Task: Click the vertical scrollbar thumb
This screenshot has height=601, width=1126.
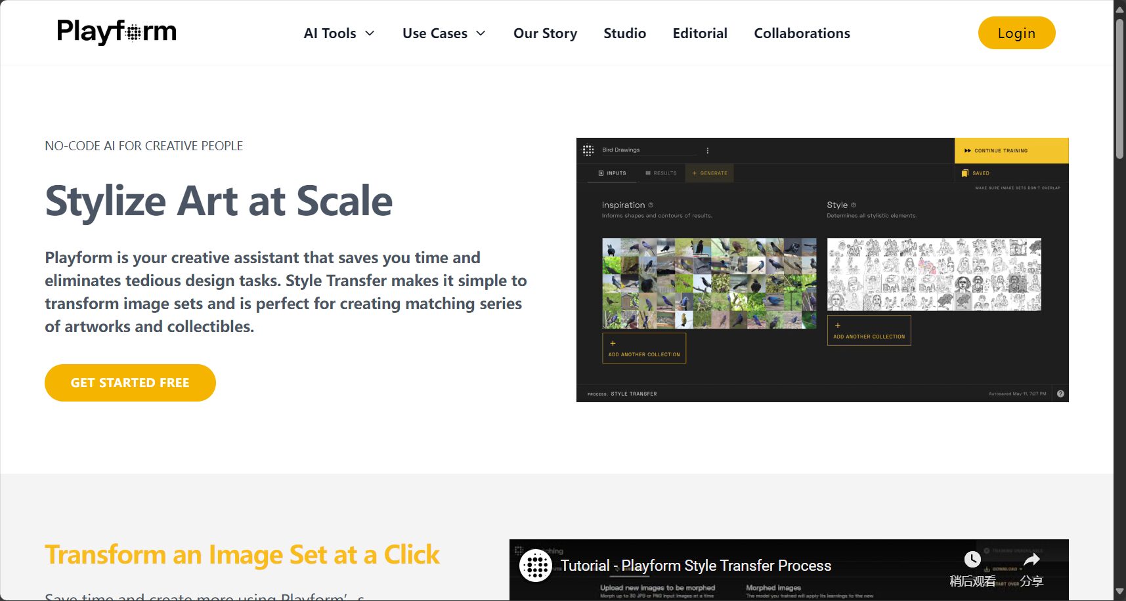Action: [x=1119, y=89]
